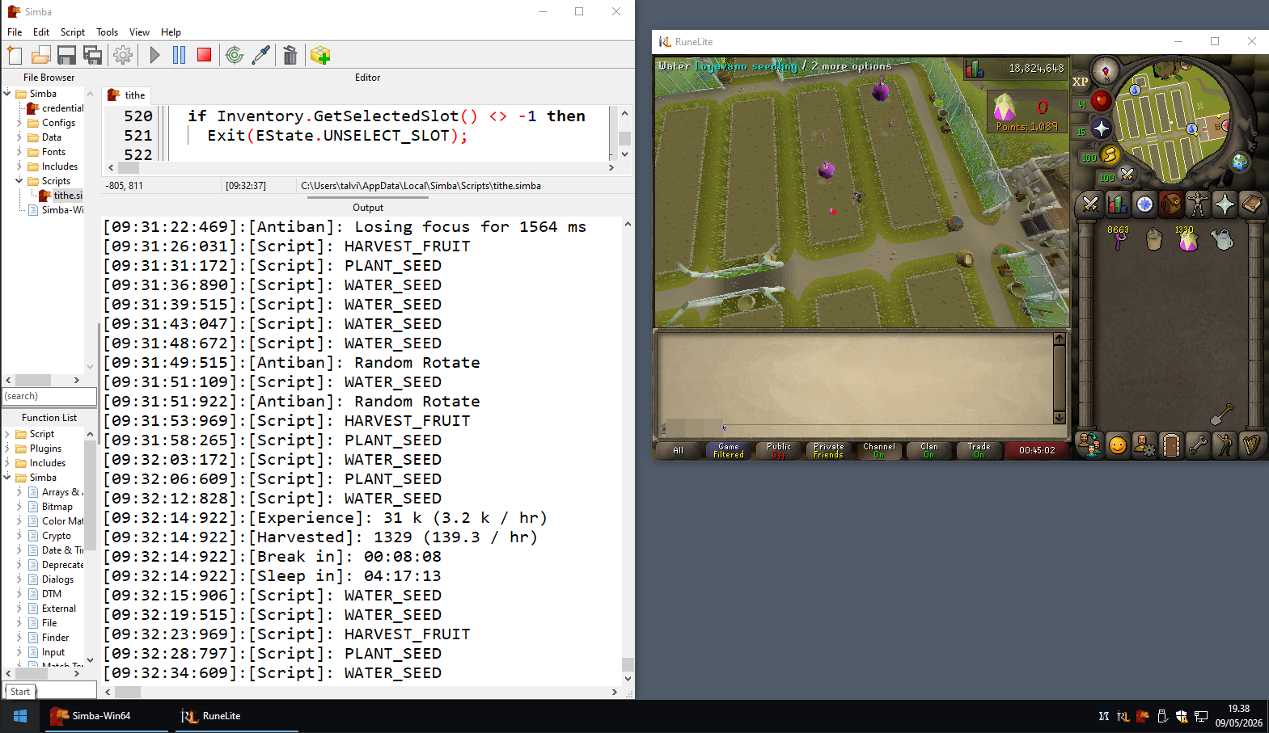Toggle the Trade chat filter
Viewport: 1269px width, 733px height.
(x=979, y=451)
